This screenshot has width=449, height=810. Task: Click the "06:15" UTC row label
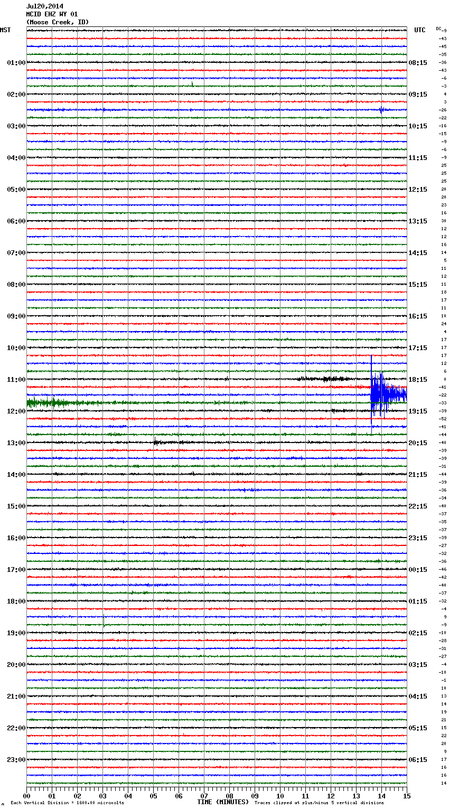coord(418,760)
